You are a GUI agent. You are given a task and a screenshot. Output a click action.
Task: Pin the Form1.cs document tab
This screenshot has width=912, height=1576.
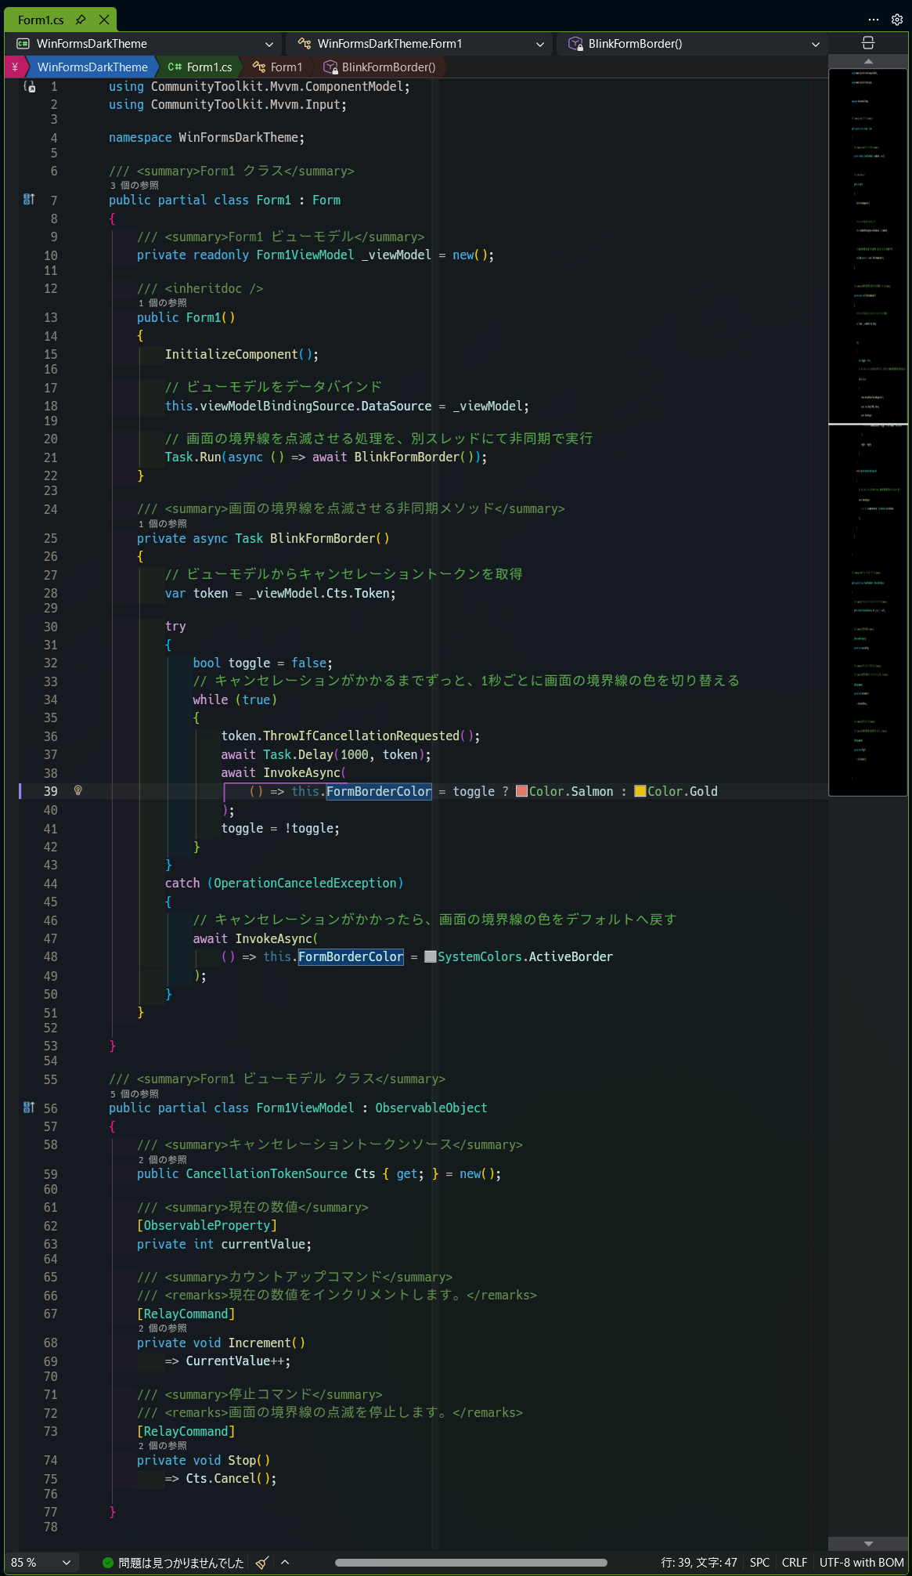[x=81, y=20]
